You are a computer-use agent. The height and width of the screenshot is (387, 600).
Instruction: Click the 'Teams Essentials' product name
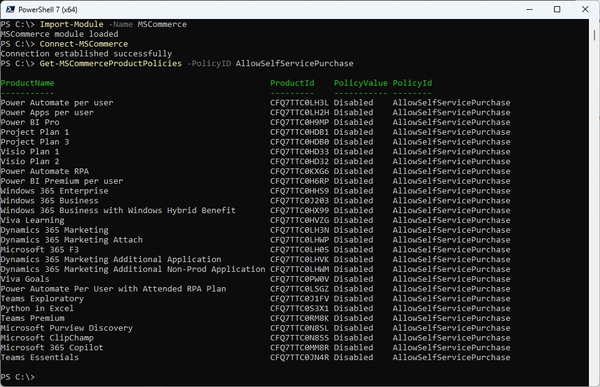pos(40,357)
